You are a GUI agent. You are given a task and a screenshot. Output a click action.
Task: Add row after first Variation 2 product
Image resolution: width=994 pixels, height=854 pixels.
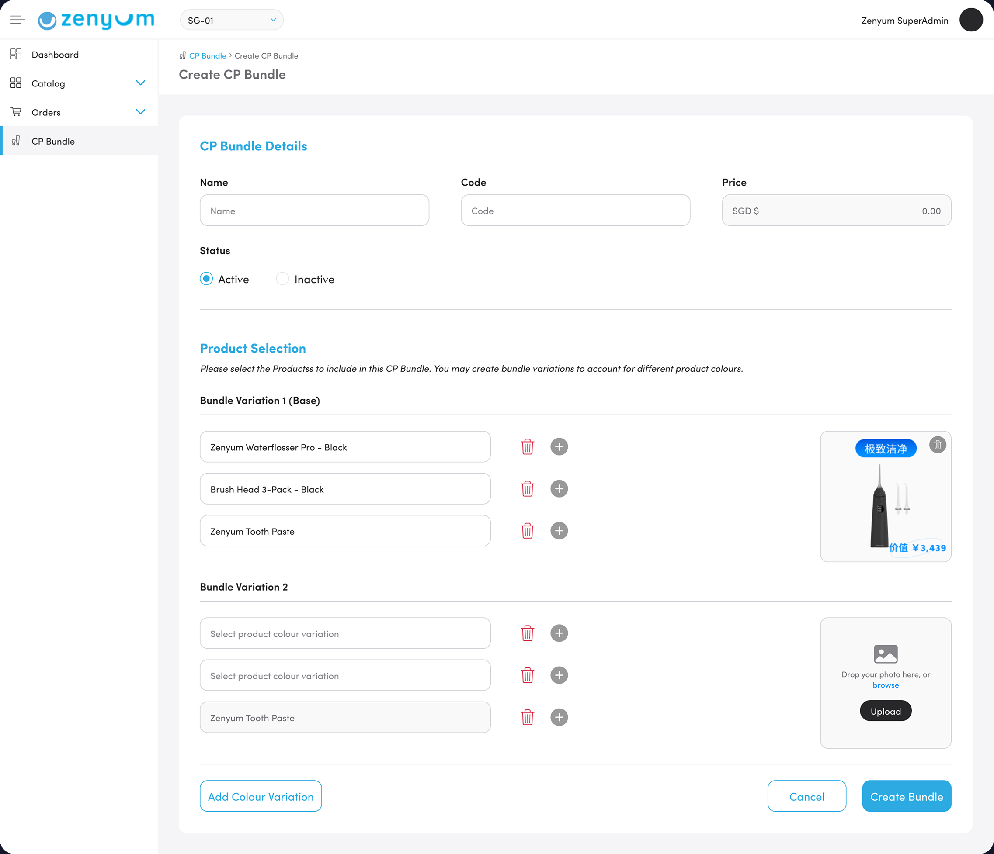pyautogui.click(x=559, y=633)
